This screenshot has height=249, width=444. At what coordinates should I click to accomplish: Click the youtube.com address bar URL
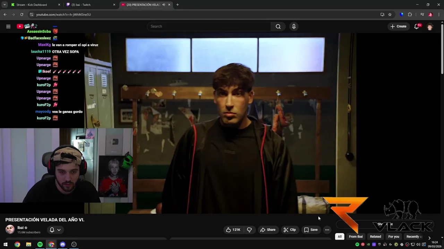(63, 15)
